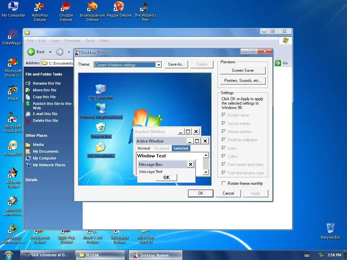Open Microsoft Visual Basic shortcut

[13, 122]
